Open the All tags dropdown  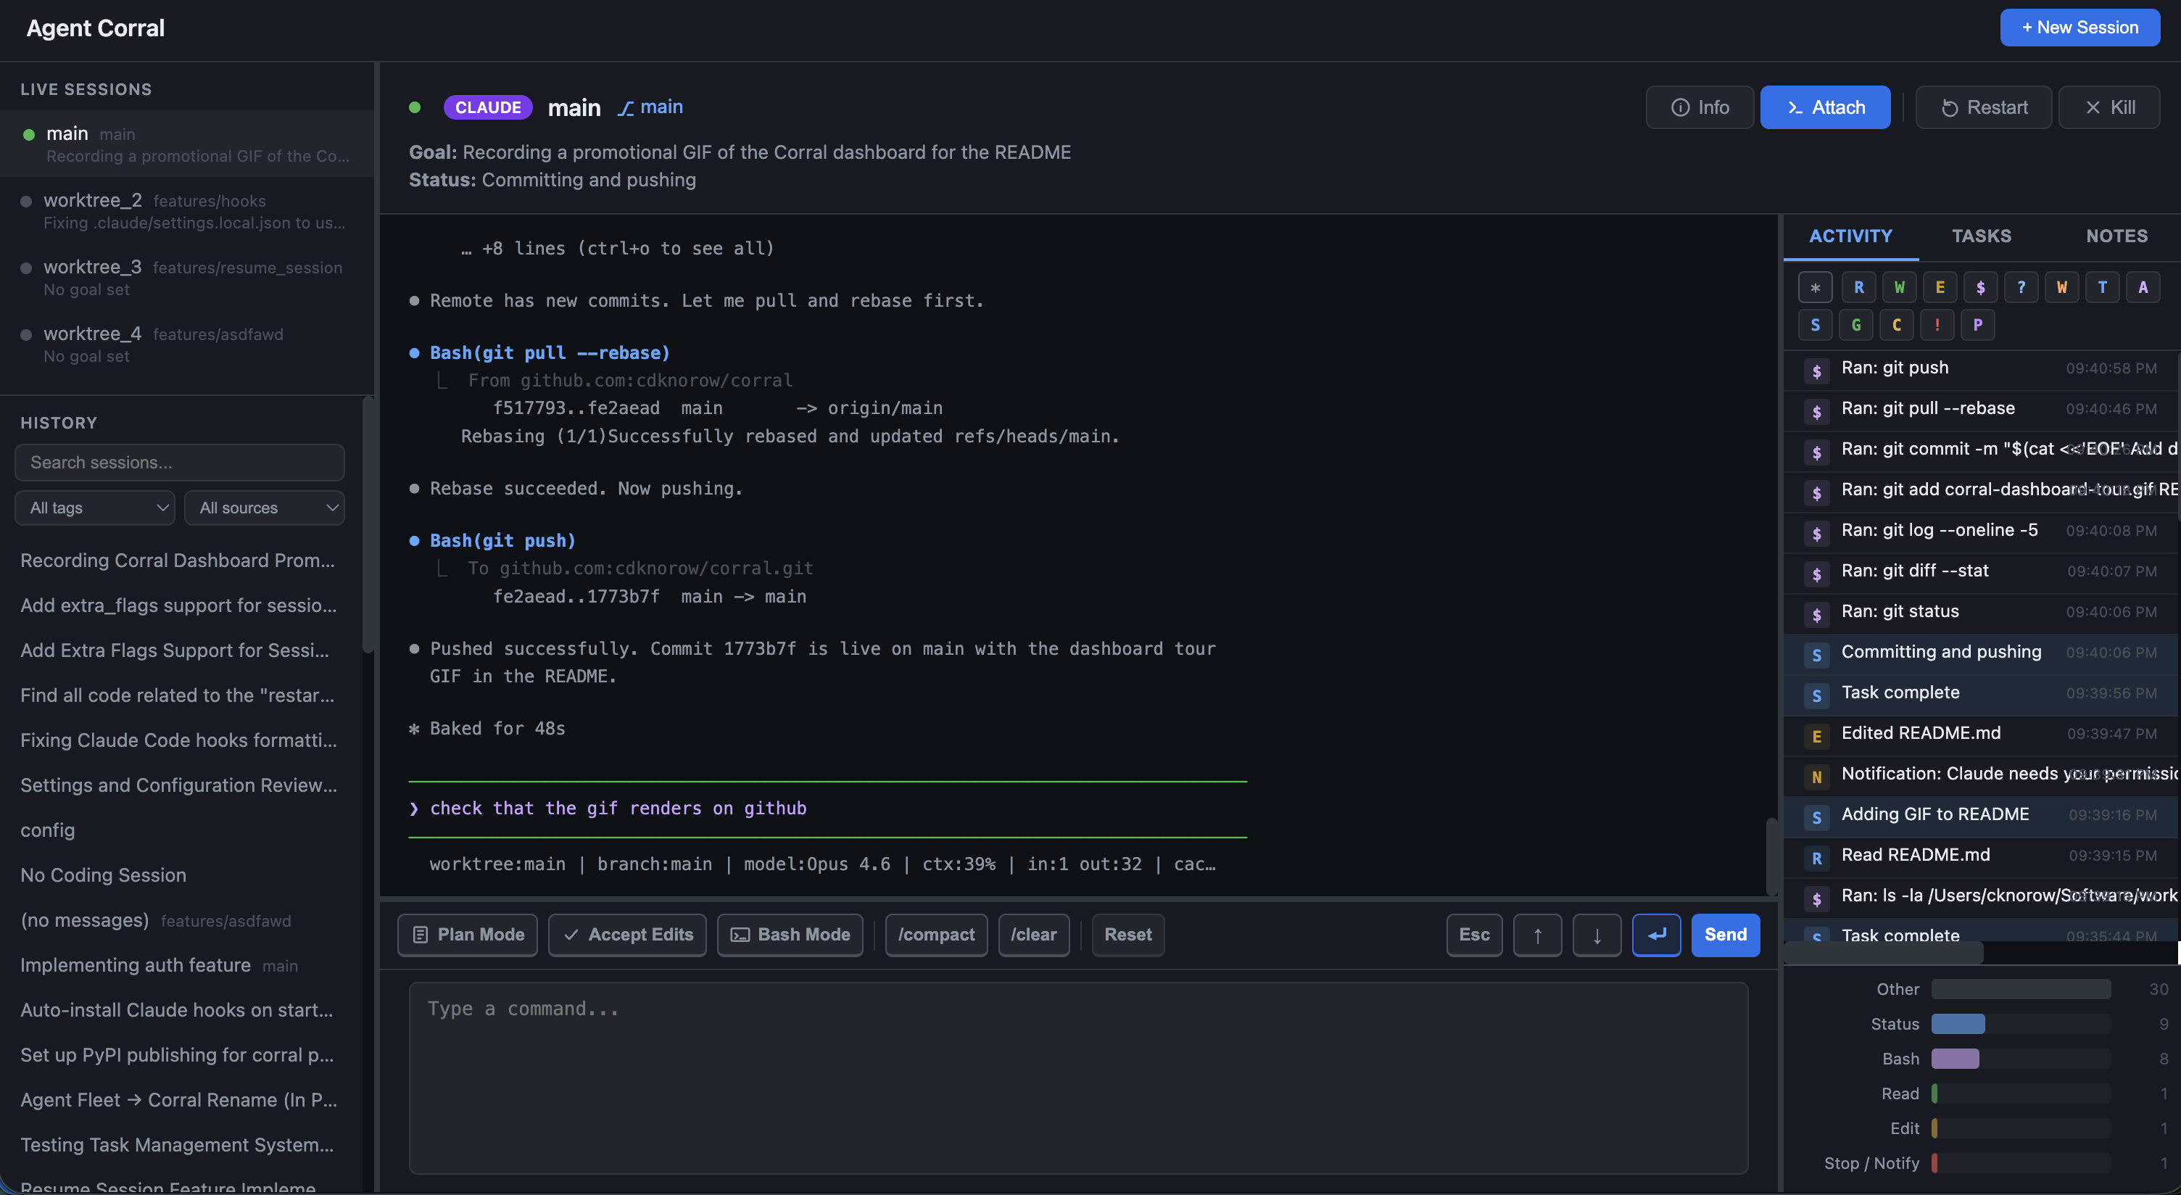[95, 508]
